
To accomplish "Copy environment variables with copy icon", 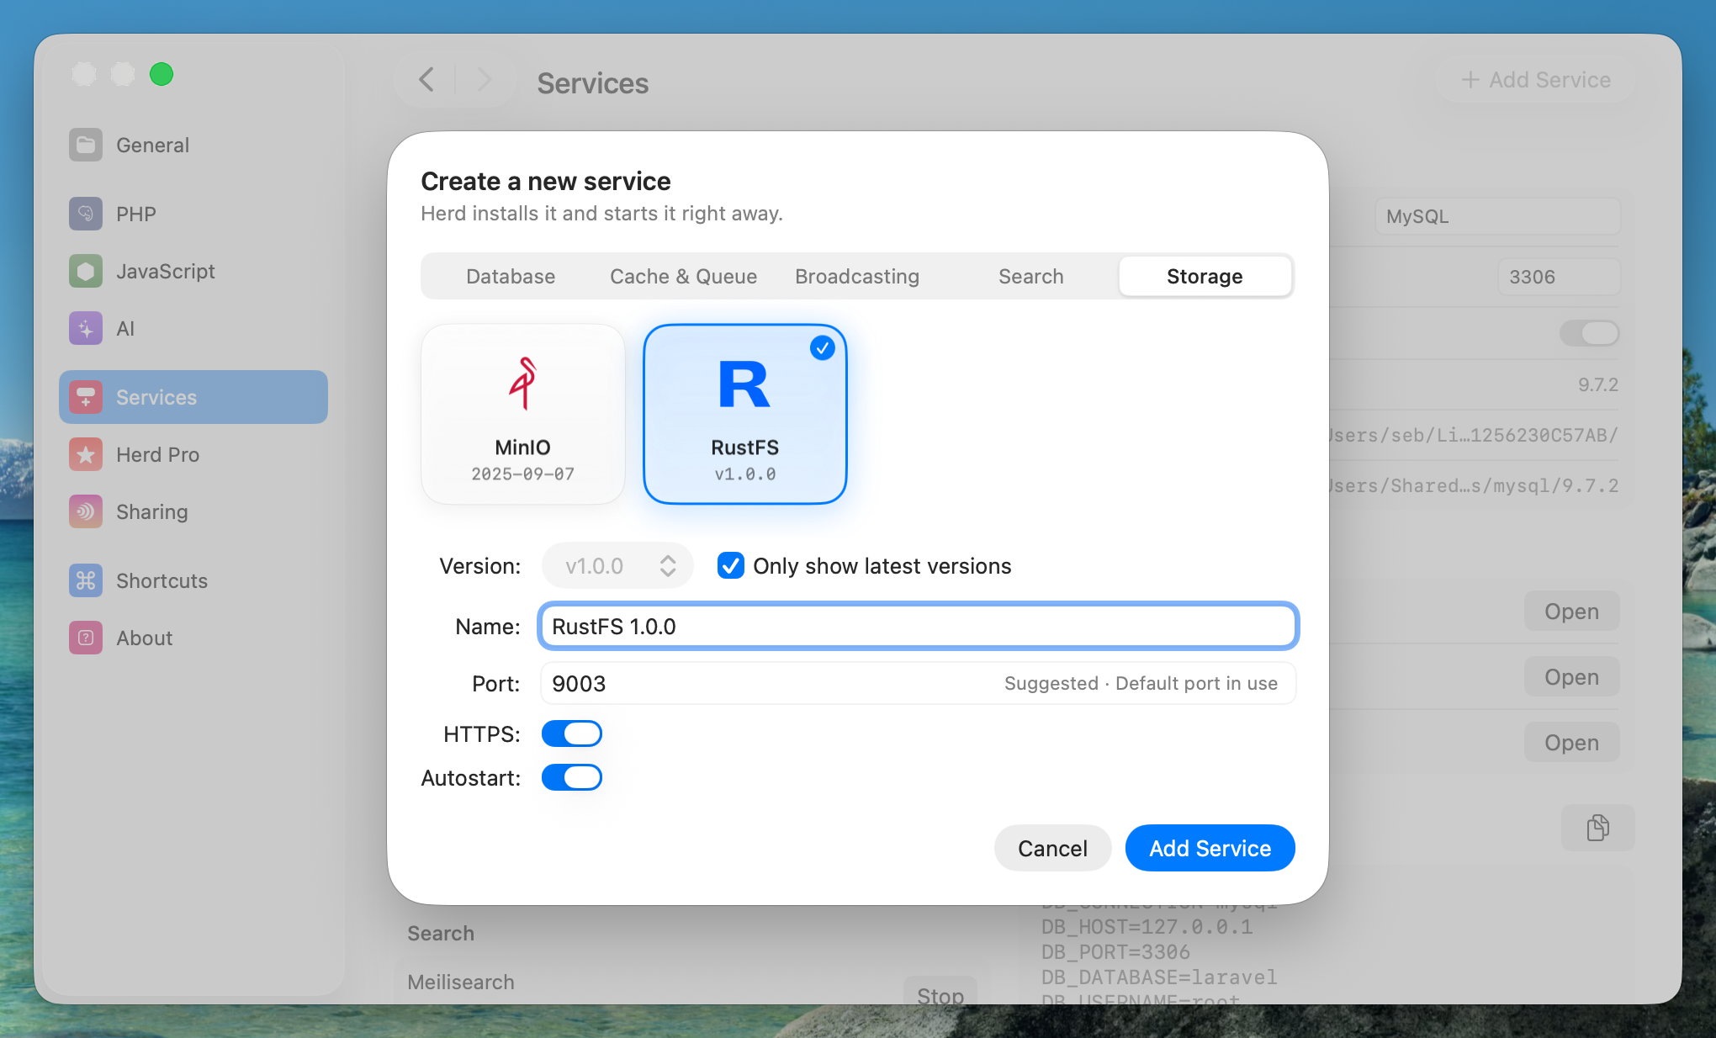I will point(1597,828).
